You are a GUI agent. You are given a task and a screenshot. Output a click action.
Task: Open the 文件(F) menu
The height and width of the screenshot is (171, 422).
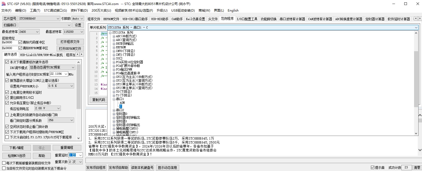(6, 11)
